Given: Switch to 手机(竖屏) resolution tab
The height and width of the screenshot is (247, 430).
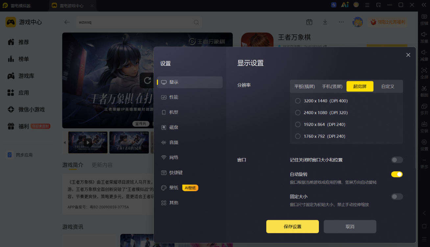Looking at the screenshot, I should [x=332, y=86].
